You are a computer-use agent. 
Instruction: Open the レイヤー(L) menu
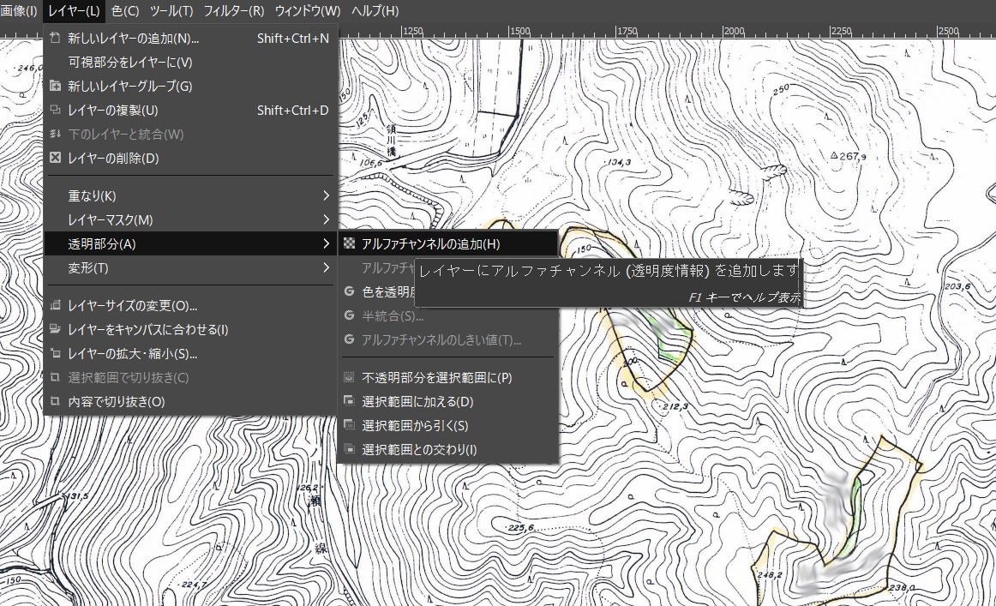(74, 11)
